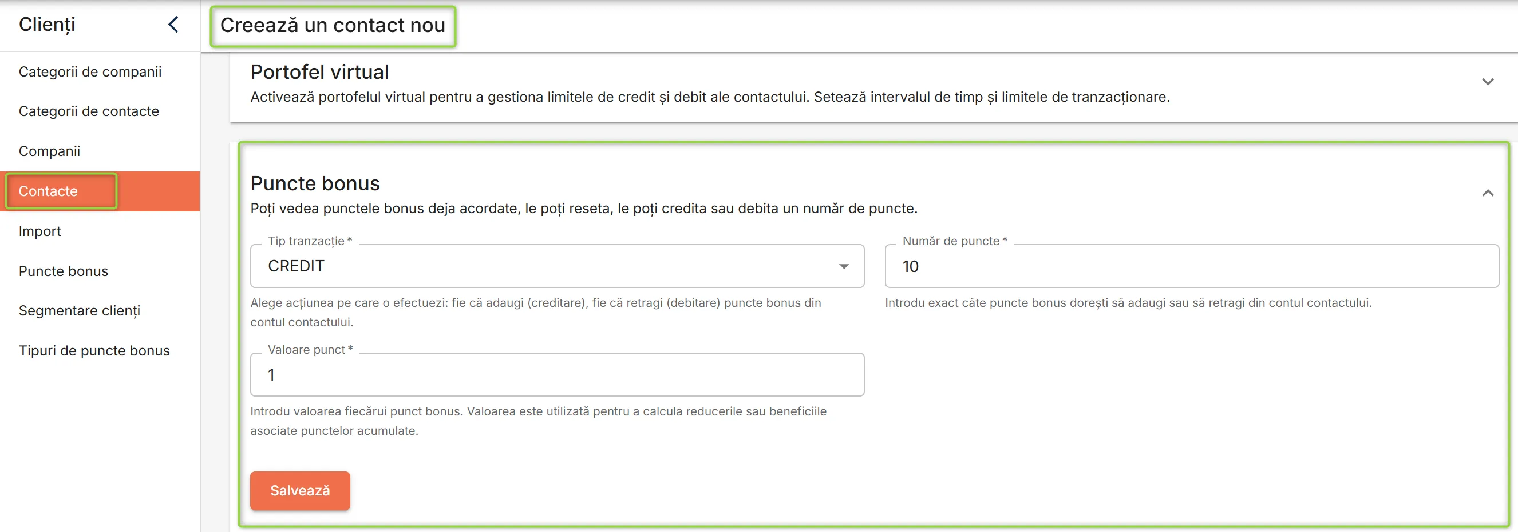Click the Portofel virtual heading text
This screenshot has width=1518, height=532.
(319, 72)
